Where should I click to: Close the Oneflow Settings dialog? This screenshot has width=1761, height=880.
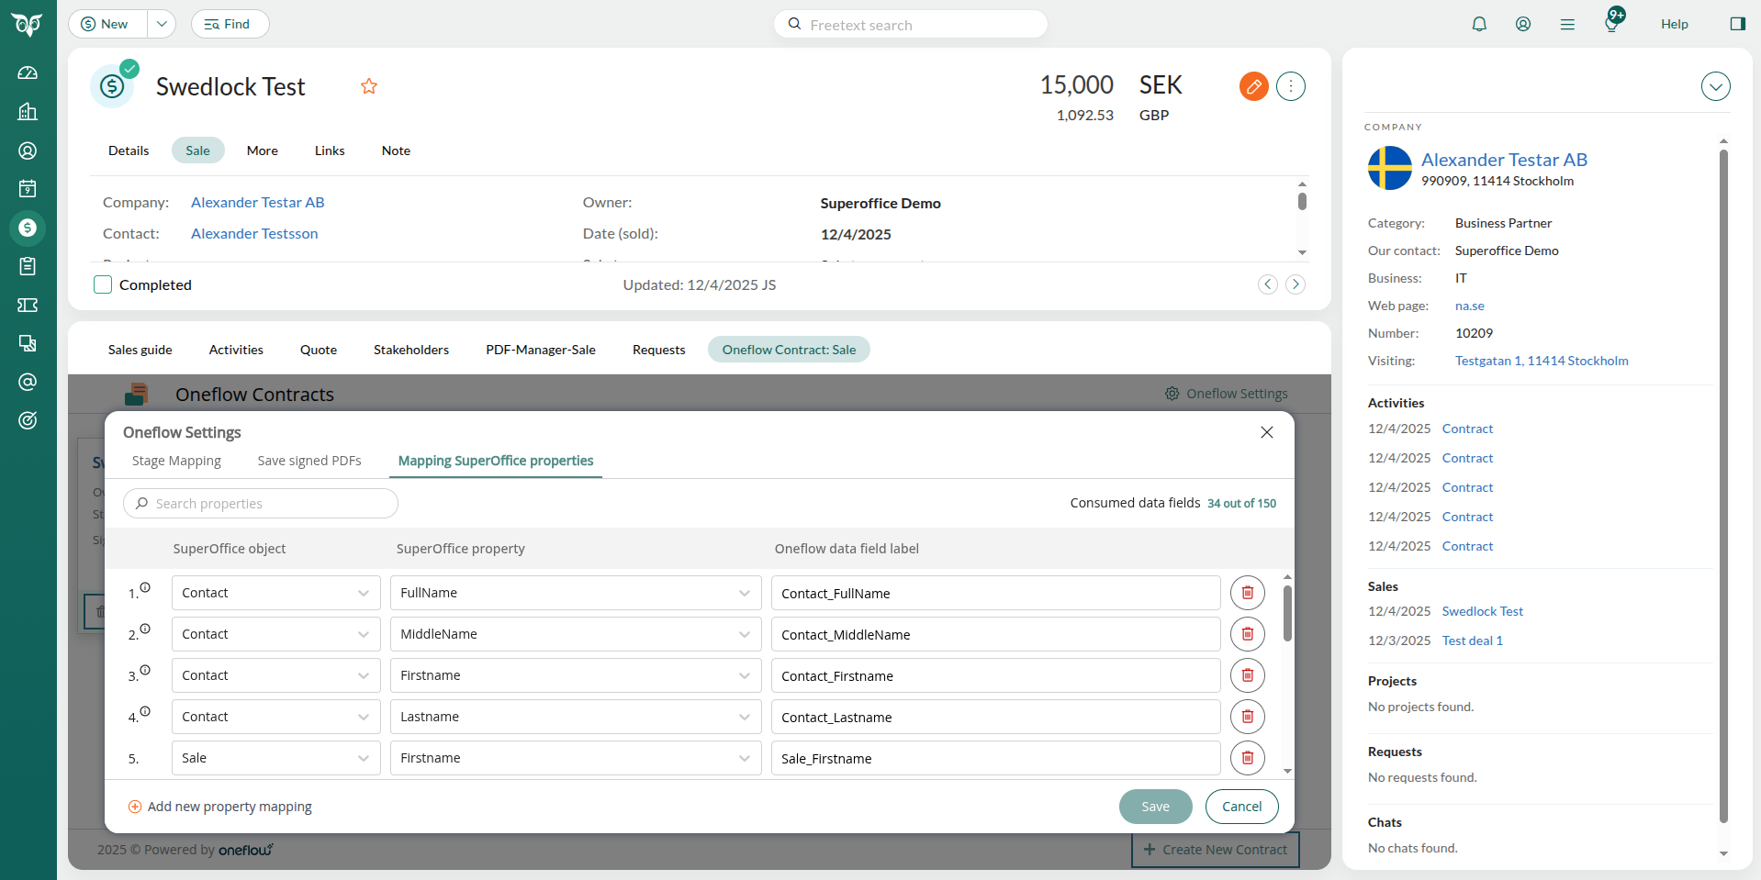(1267, 432)
